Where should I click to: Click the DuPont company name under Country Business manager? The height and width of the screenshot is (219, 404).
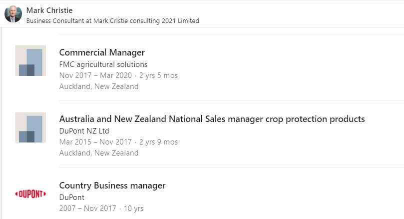pos(72,197)
